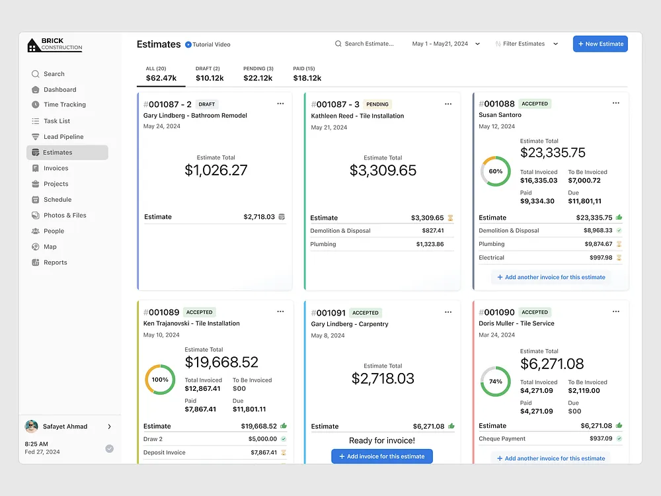Click the 60% progress ring on #001088
Viewport: 661px width, 496px height.
(495, 171)
